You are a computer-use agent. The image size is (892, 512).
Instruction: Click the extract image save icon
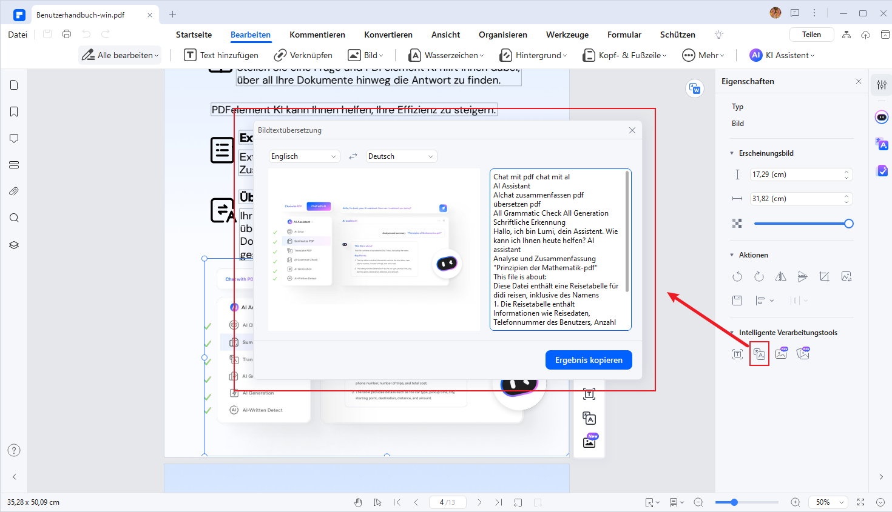(737, 300)
